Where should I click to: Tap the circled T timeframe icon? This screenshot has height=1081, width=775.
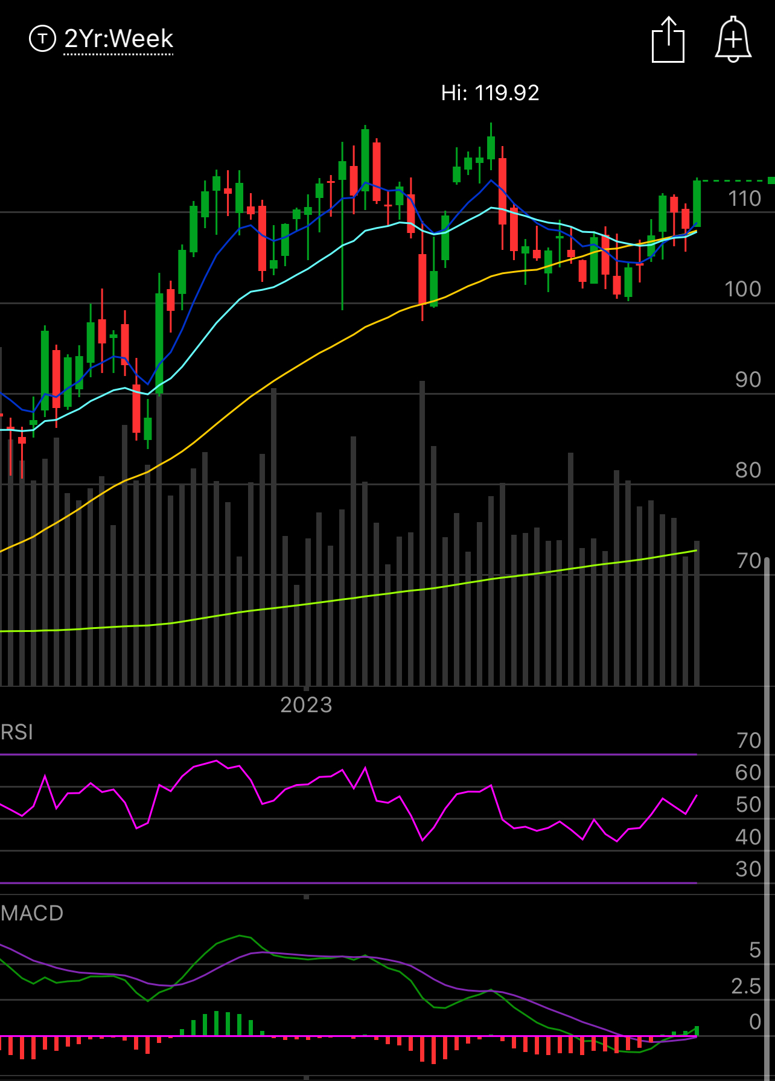42,39
